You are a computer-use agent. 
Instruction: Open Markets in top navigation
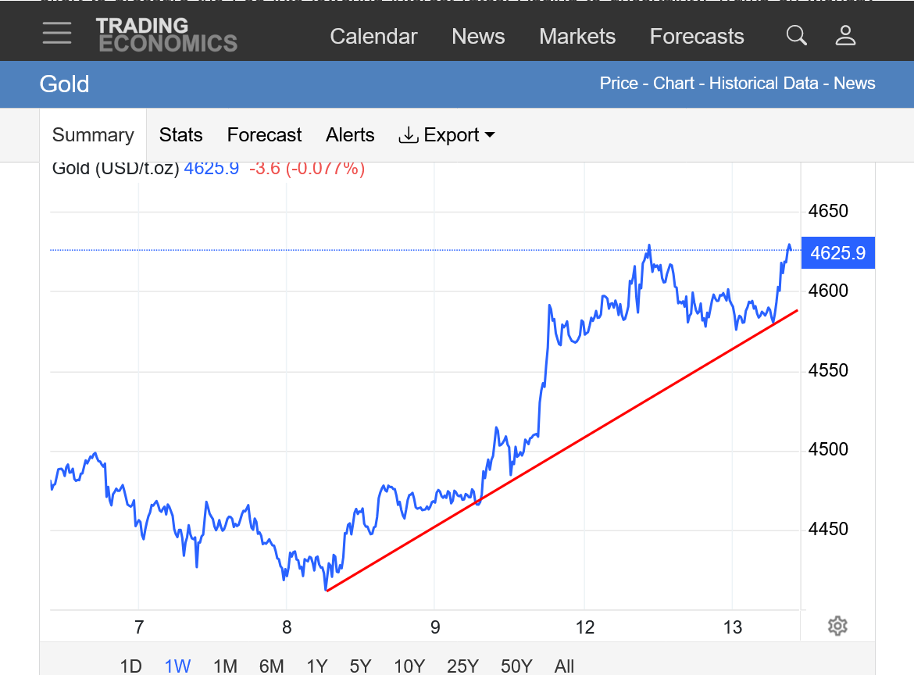pos(577,37)
